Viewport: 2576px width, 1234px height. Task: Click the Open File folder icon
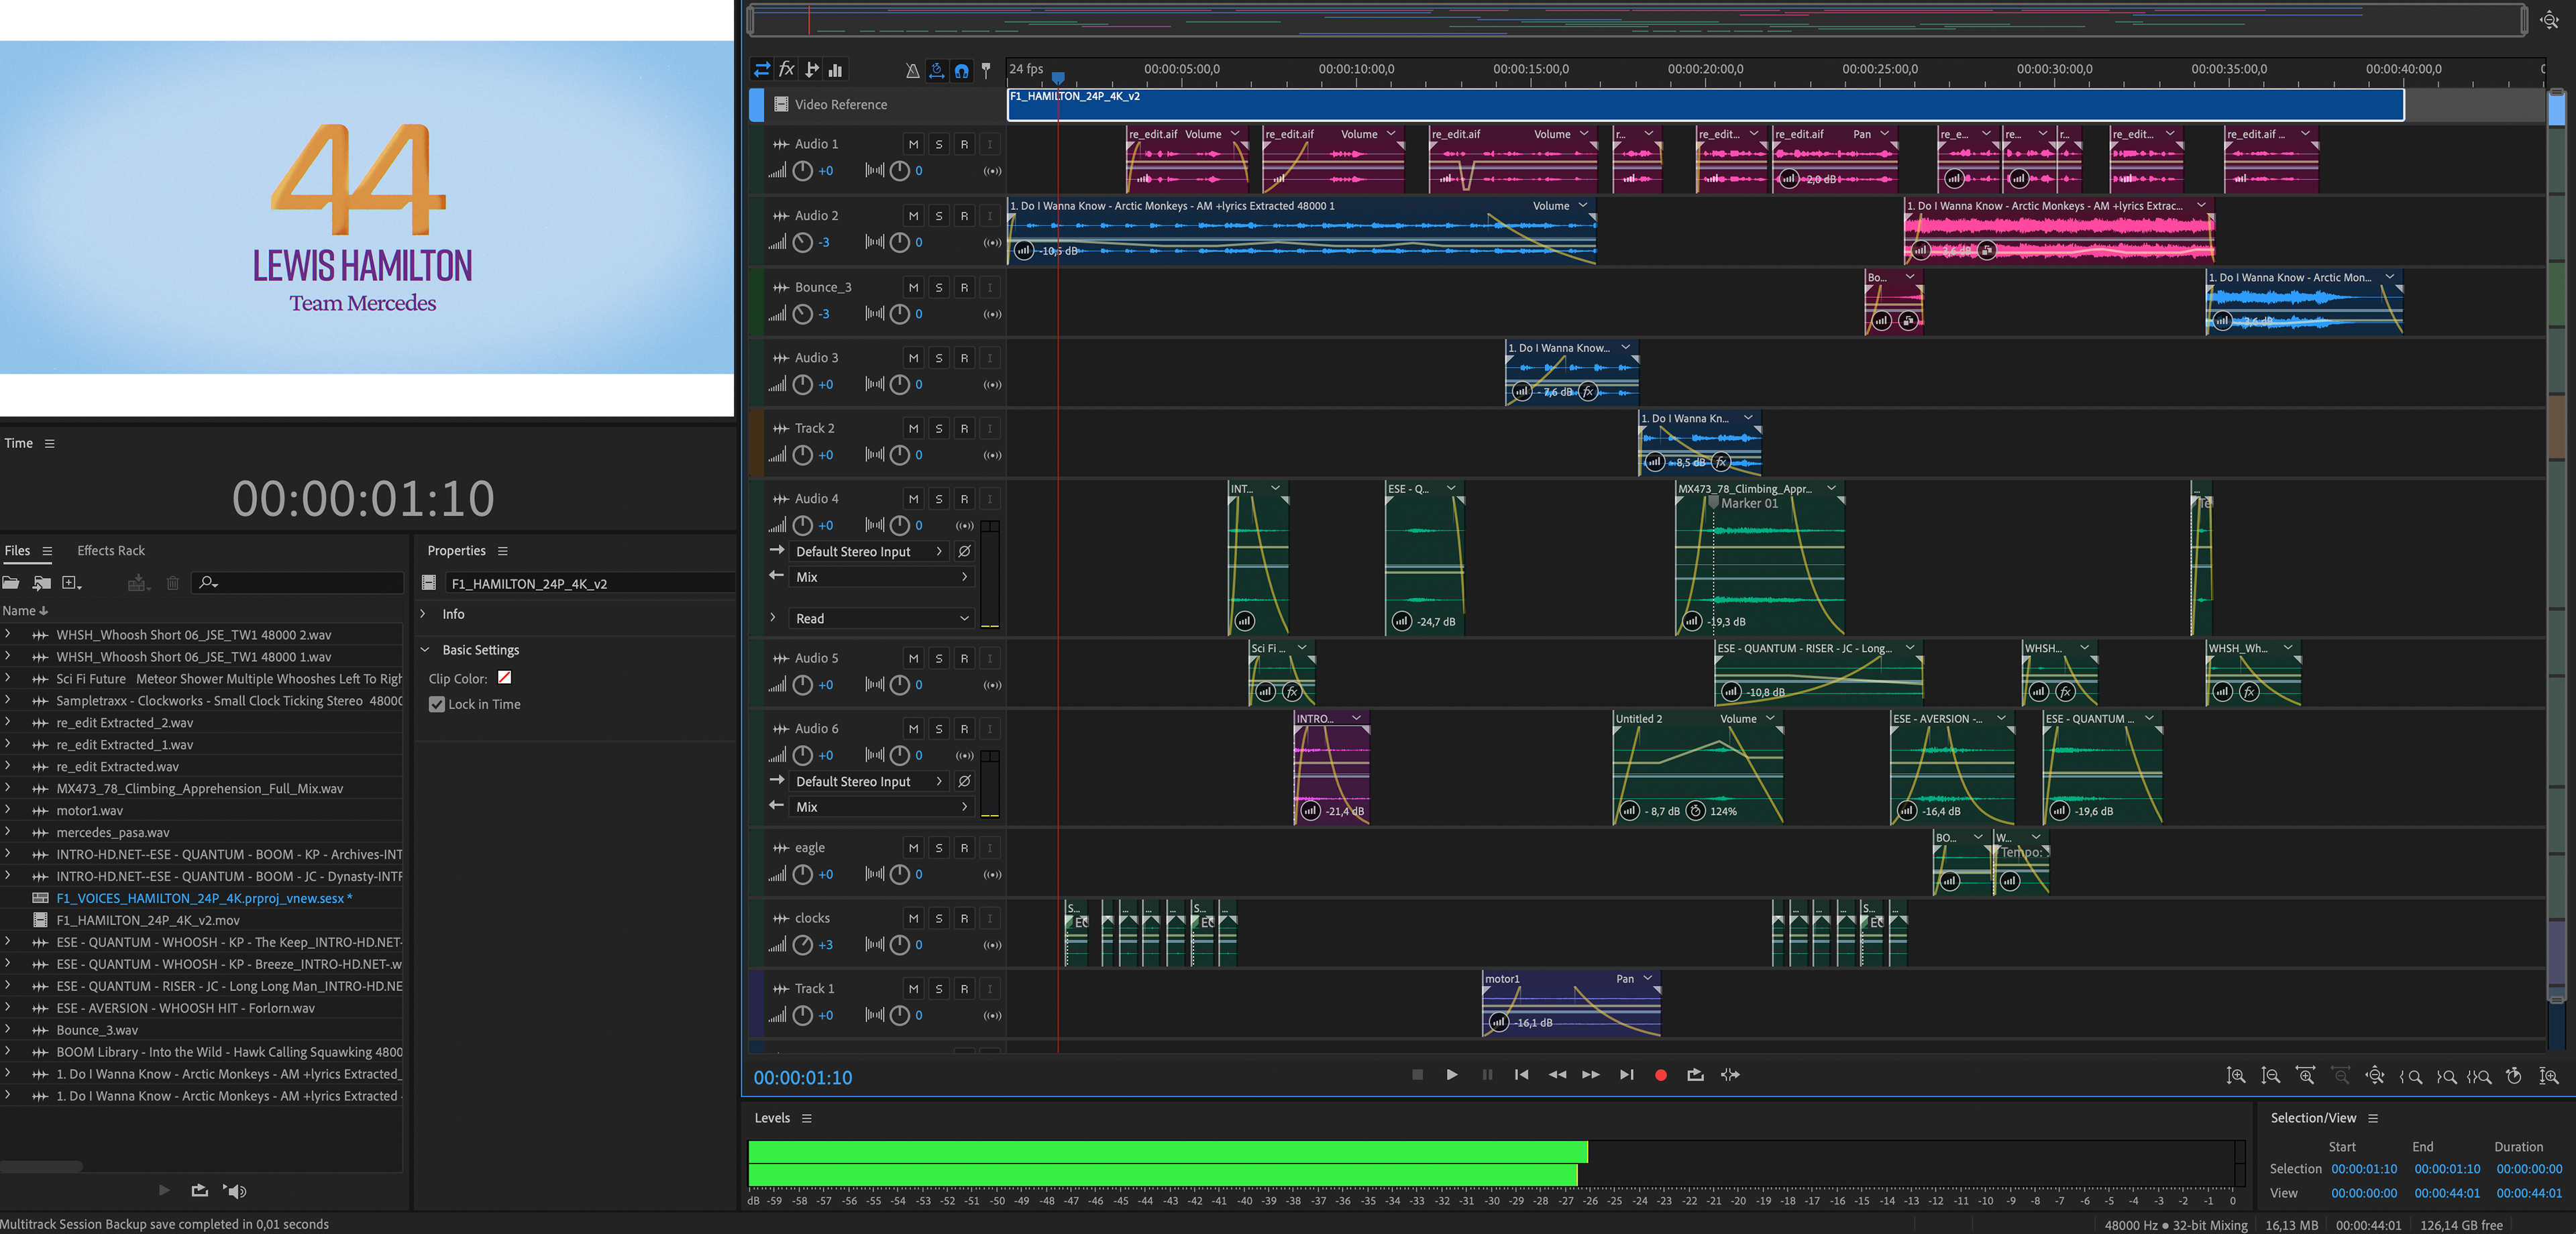click(x=11, y=582)
